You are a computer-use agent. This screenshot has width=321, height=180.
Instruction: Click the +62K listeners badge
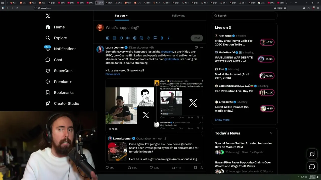tap(267, 42)
